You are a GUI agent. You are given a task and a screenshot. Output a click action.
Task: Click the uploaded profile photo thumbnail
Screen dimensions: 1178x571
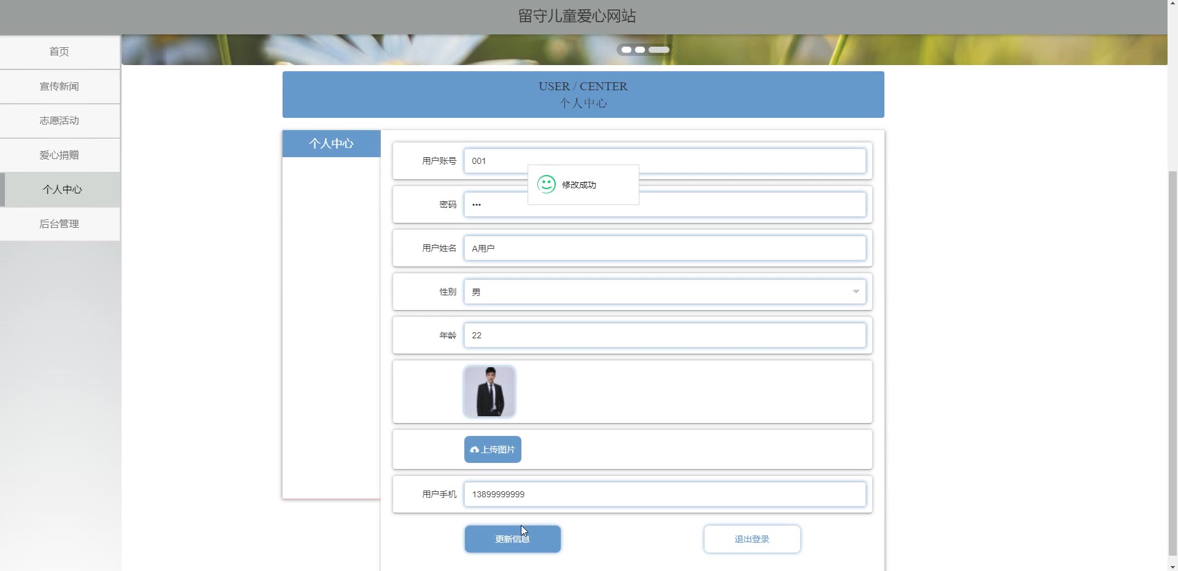[490, 392]
